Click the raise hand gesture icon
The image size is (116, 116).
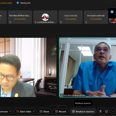coord(101,111)
